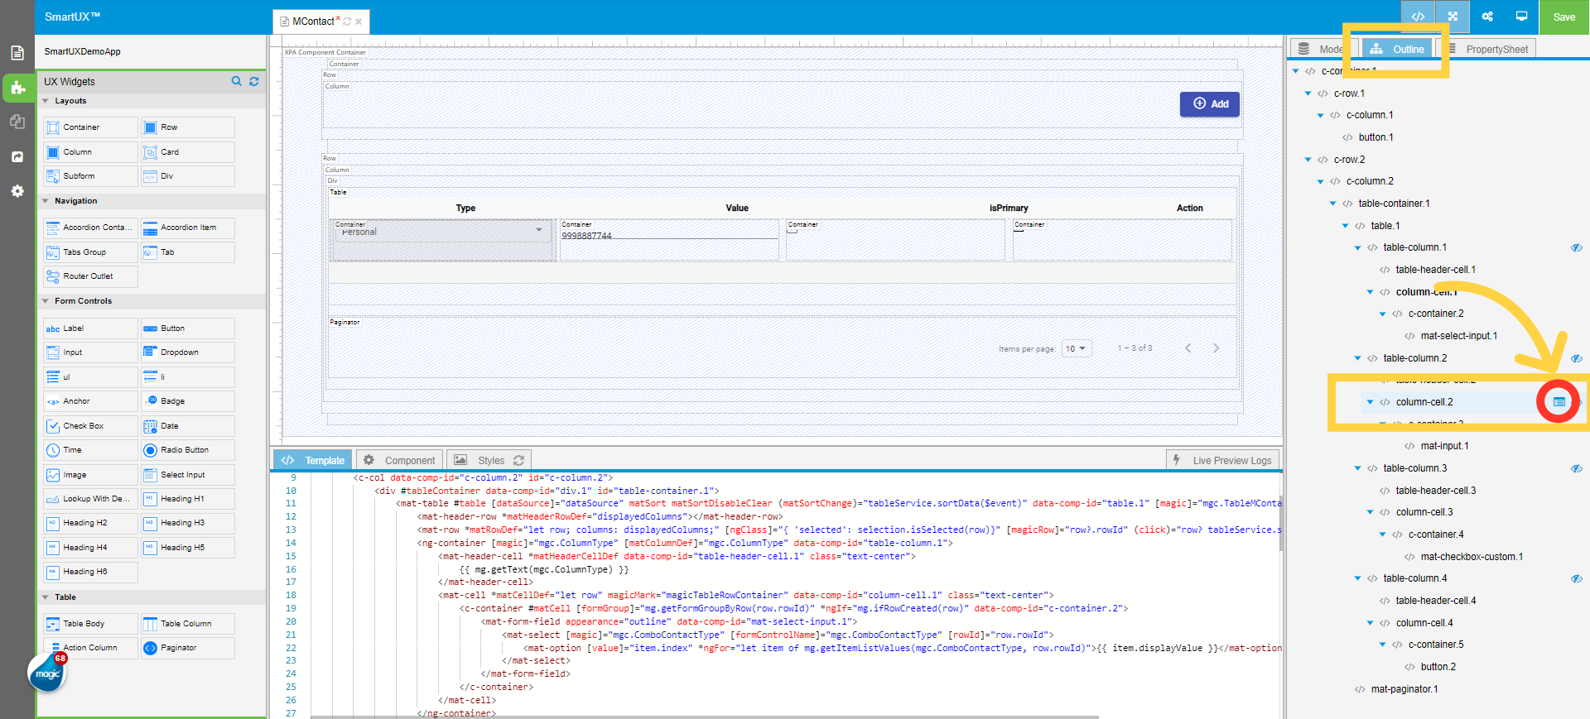Select mat-checkbox-custom.1 in the outline
Viewport: 1590px width, 719px height.
pyautogui.click(x=1472, y=557)
